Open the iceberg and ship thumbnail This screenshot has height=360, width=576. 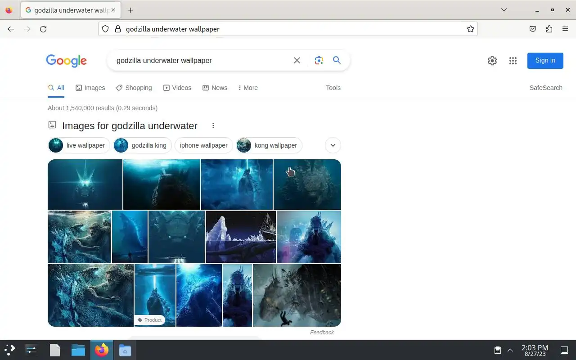pos(241,237)
